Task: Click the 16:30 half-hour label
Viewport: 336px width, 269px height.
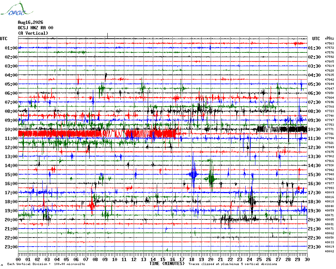Action: tap(314, 184)
